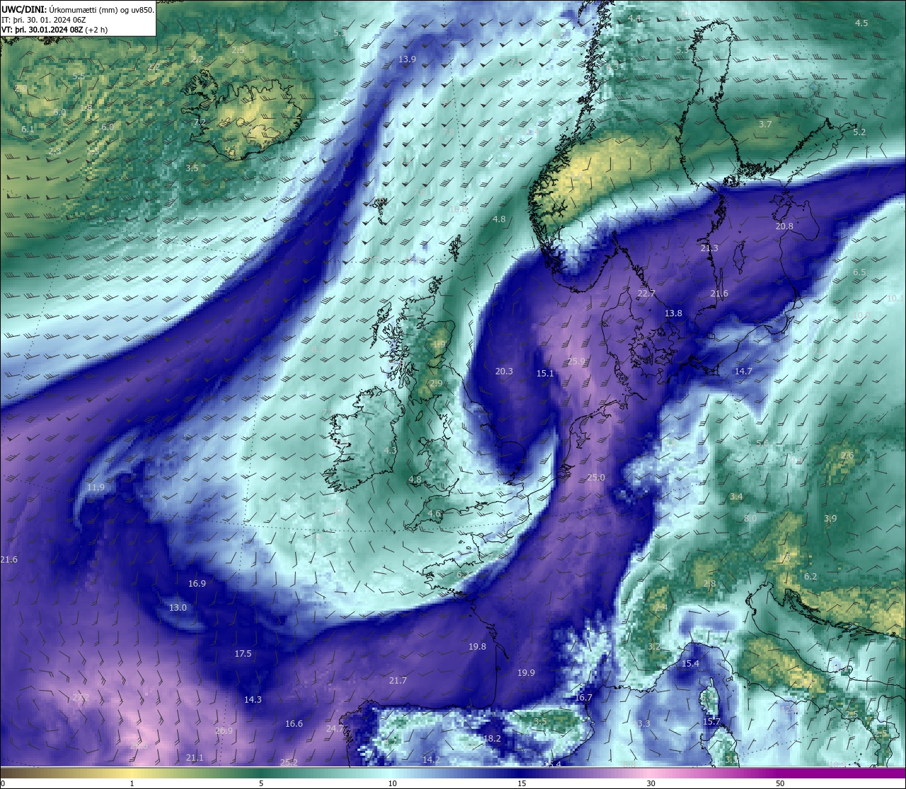Viewport: 906px width, 789px height.
Task: Click the 21.3 value over Sweden
Action: coord(709,248)
